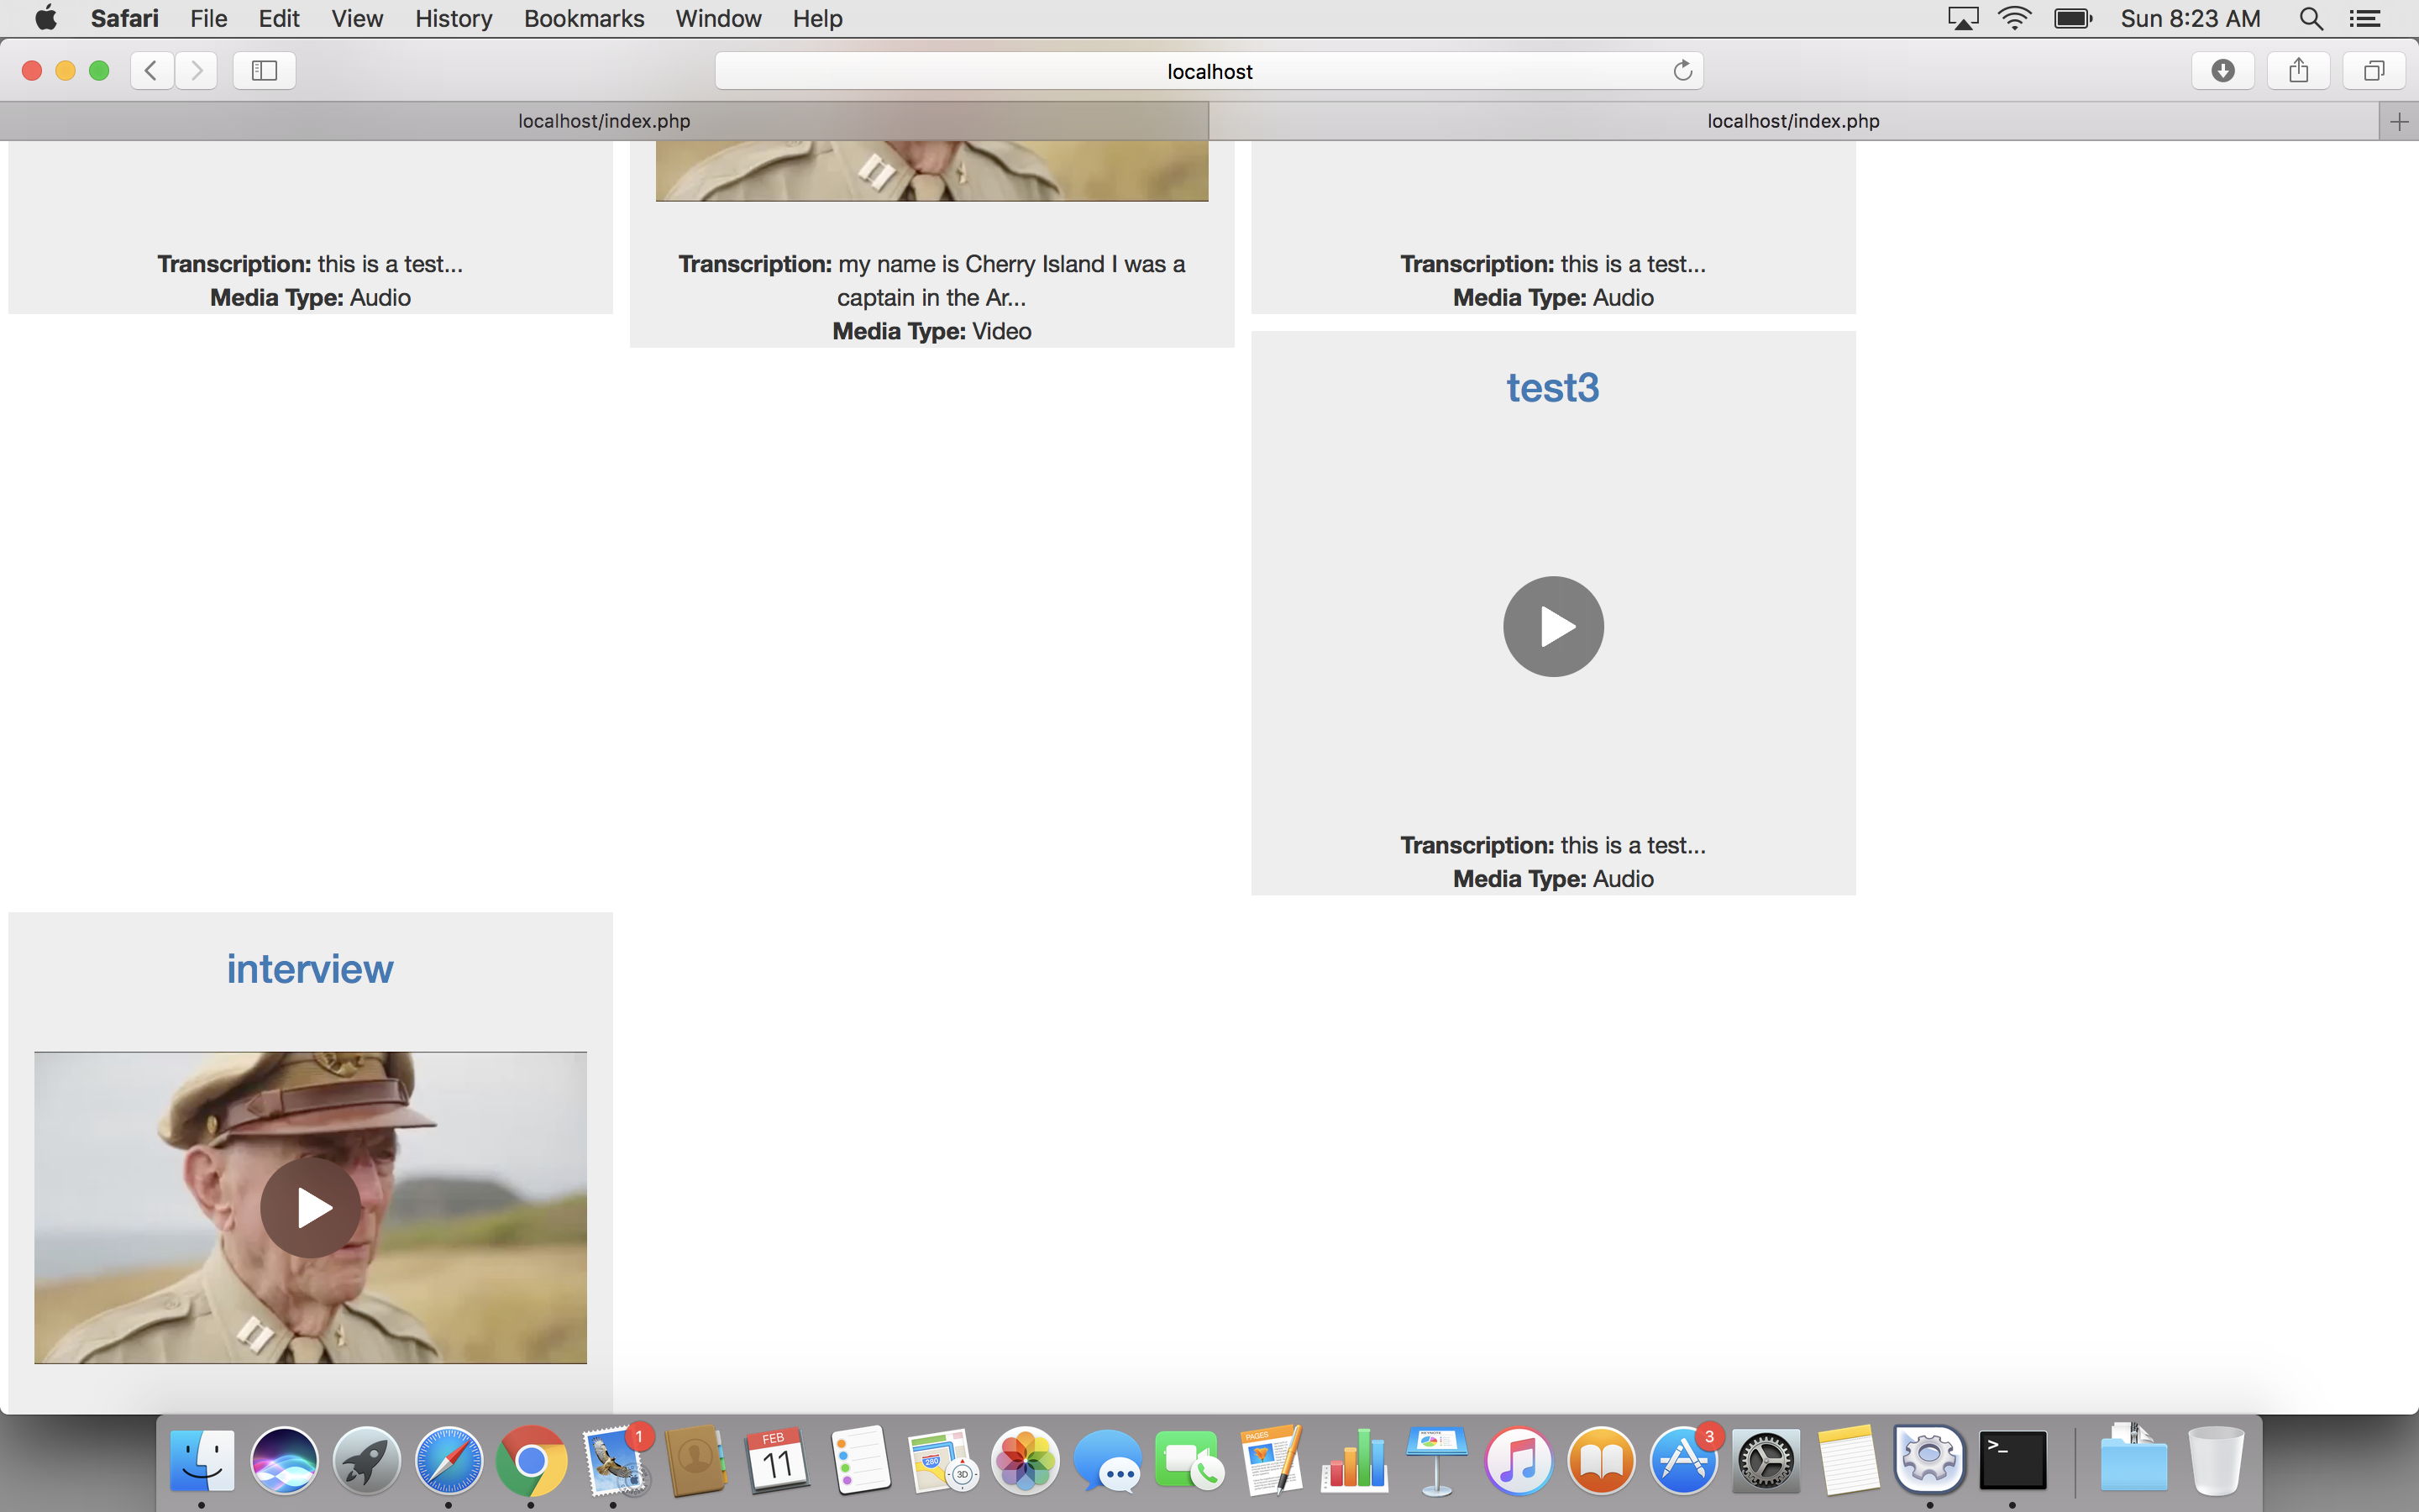Toggle the Safari sidebar button
This screenshot has height=1512, width=2419.
pyautogui.click(x=264, y=70)
